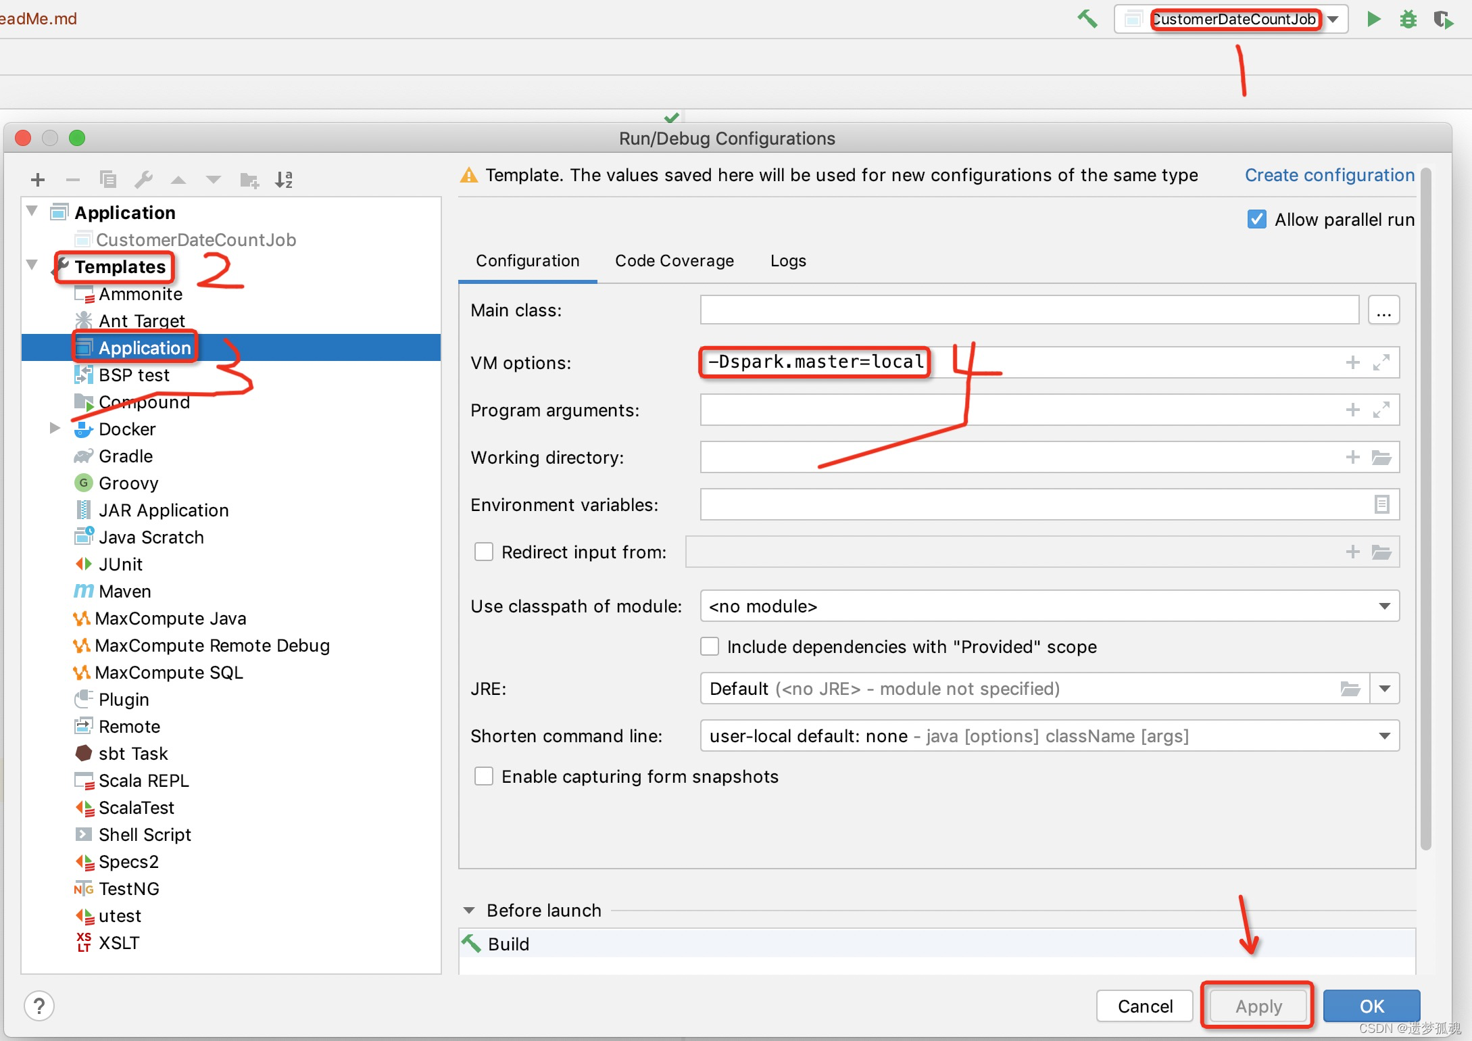
Task: Click the Create configuration link
Action: point(1328,174)
